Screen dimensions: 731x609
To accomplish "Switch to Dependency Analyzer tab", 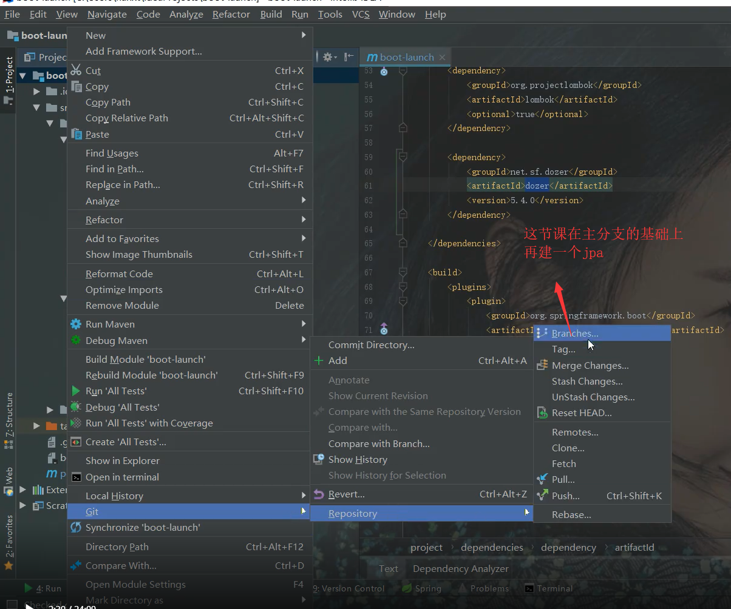I will [461, 568].
